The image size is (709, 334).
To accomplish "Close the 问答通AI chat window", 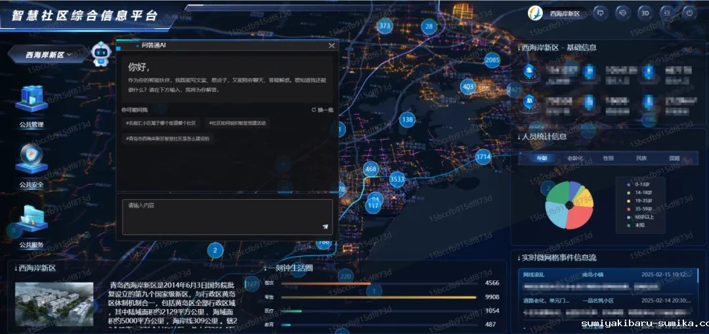I will 332,46.
